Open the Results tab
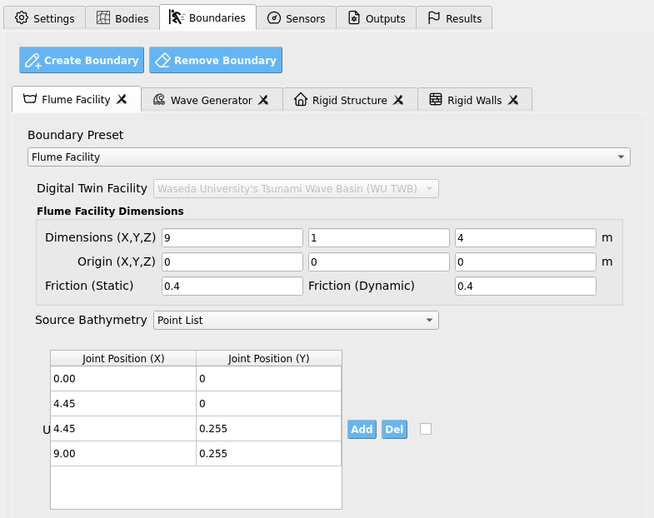The width and height of the screenshot is (654, 518). 454,18
